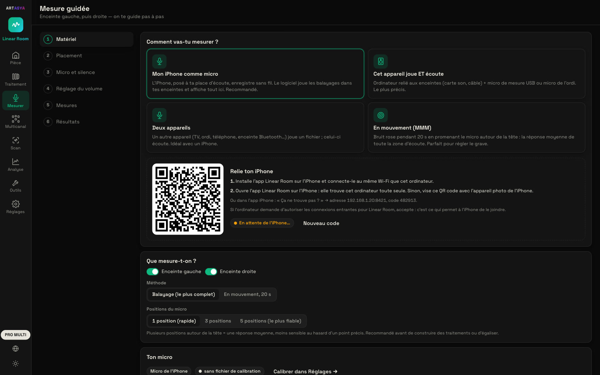Image resolution: width=600 pixels, height=375 pixels.
Task: Choose 5 positions (le plus fiable)
Action: [271, 321]
